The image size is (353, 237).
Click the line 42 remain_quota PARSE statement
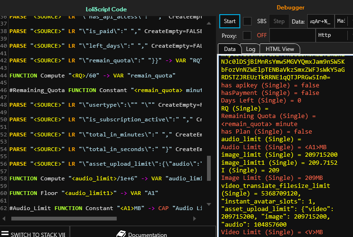coord(105,61)
